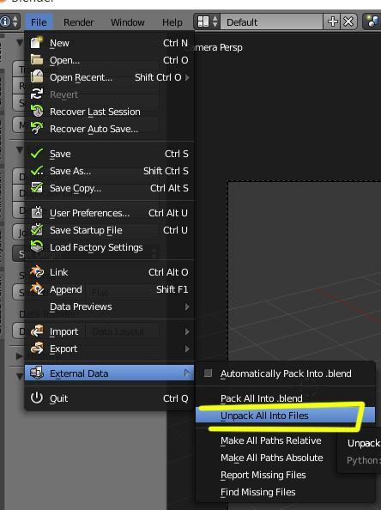Click the User Preferences icon
This screenshot has width=381, height=510.
37,212
